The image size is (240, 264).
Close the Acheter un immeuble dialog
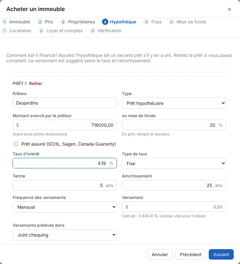pyautogui.click(x=229, y=9)
